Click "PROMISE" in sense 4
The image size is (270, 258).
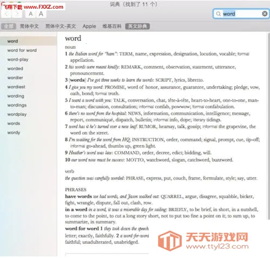(115, 87)
